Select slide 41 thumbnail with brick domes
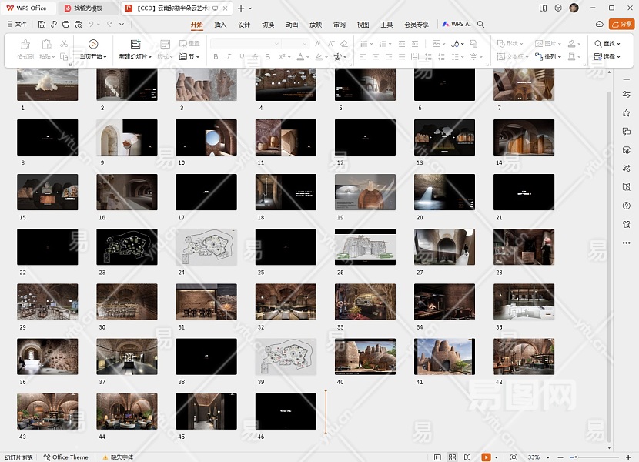Screen dimensions: 639x462 [x=445, y=357]
